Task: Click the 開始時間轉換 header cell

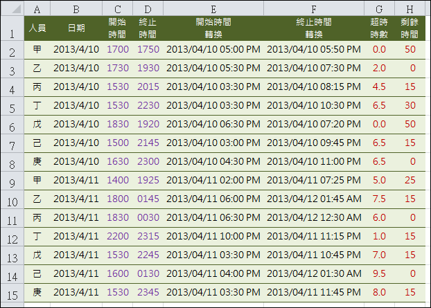Action: 213,28
